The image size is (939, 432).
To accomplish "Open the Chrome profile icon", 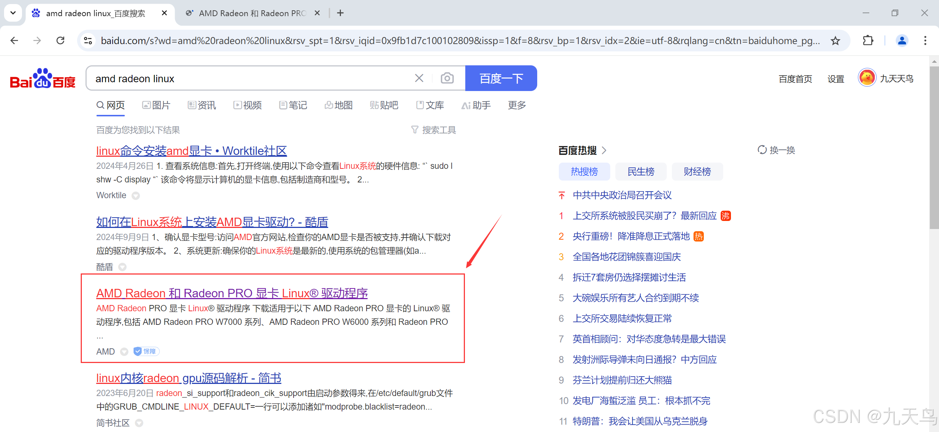I will [x=902, y=40].
